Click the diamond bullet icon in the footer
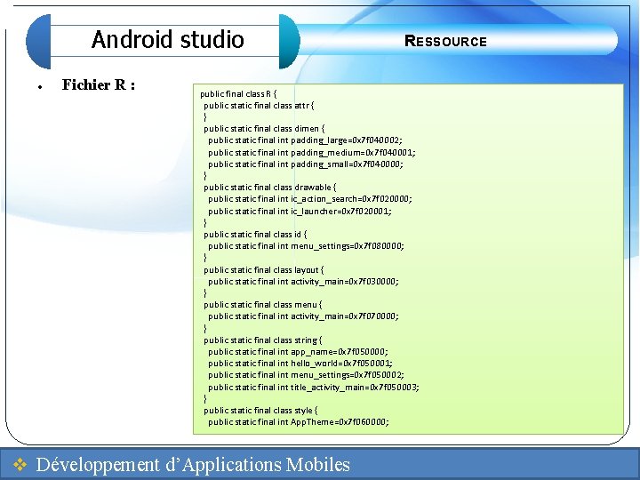The image size is (640, 480). pos(20,465)
